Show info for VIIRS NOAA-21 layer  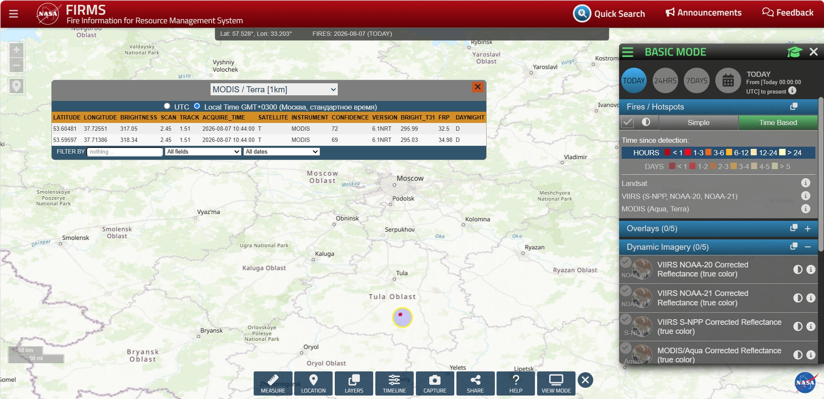tap(811, 298)
